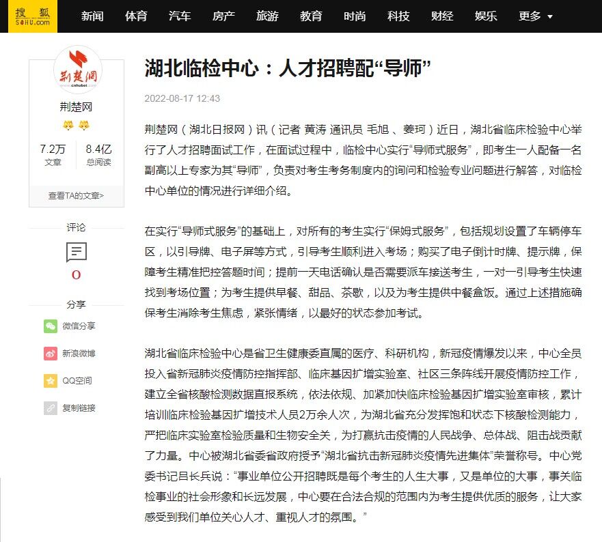Screen dimensions: 602x542
Task: Go to the 娱乐 section
Action: point(486,16)
